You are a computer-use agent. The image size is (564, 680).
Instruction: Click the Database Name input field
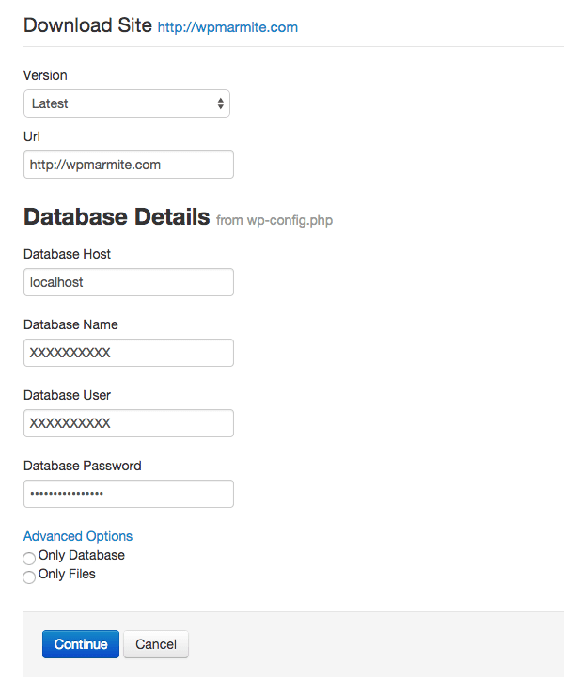click(129, 353)
